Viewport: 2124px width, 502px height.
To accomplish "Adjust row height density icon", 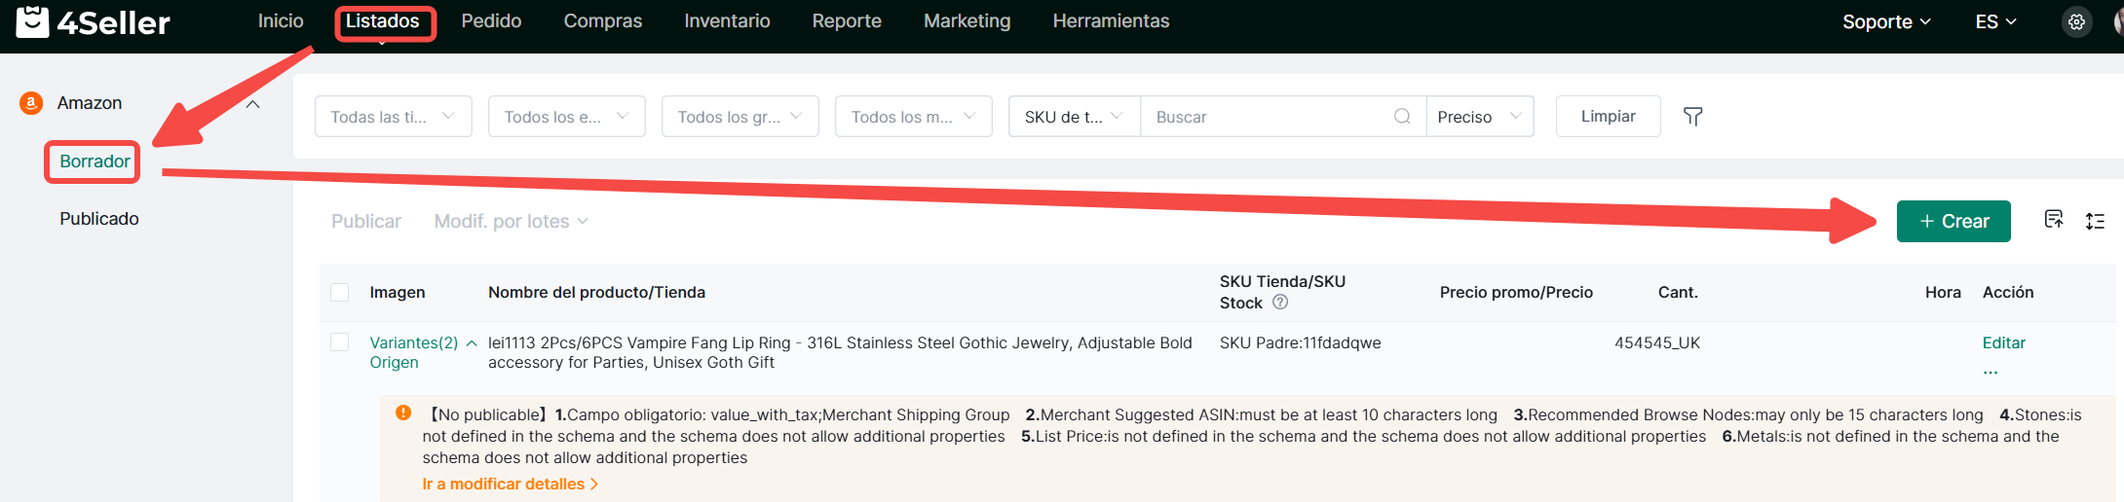I will tap(2095, 221).
